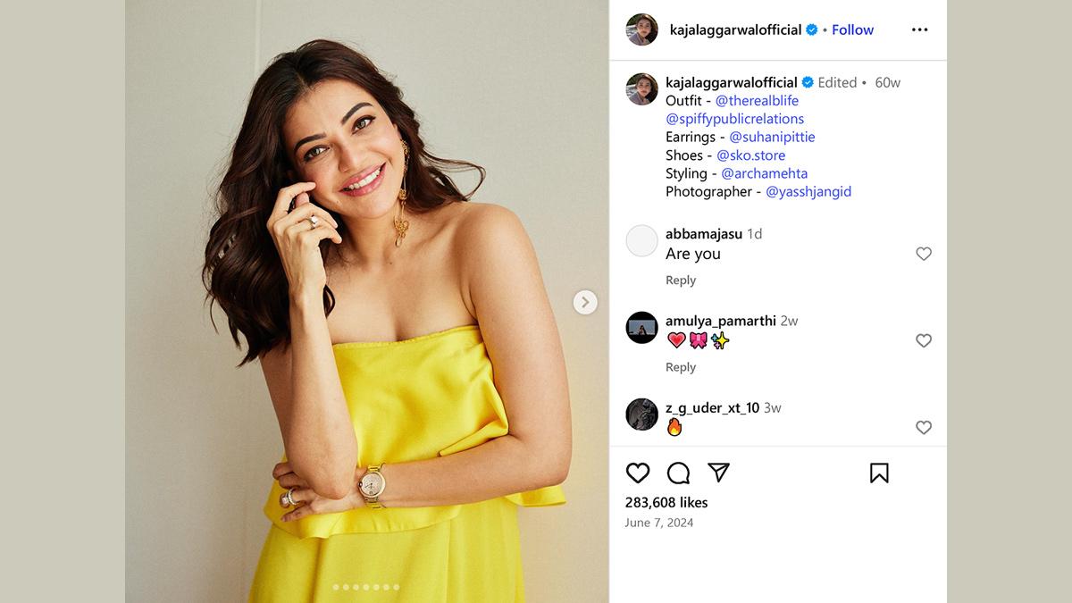Reply to amulya_pamarthi's comment
Screen dimensions: 1072x603
coord(681,367)
